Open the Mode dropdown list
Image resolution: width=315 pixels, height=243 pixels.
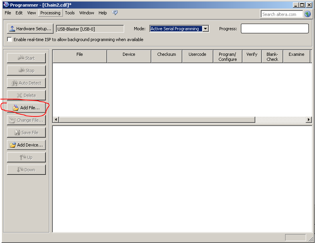[x=205, y=29]
